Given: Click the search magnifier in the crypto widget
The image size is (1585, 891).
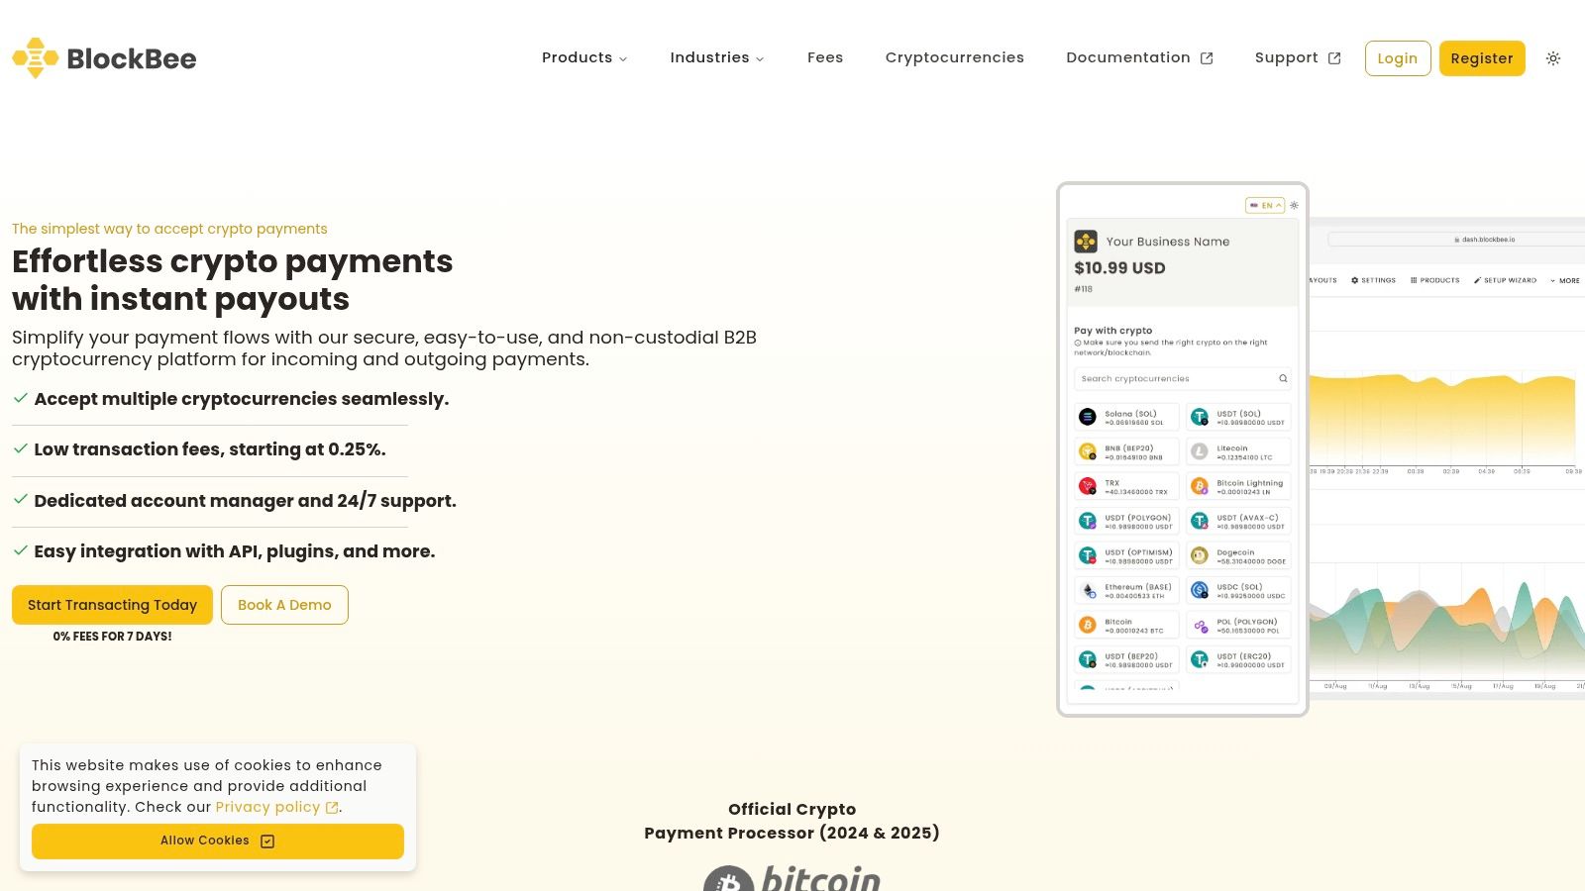Looking at the screenshot, I should point(1282,378).
